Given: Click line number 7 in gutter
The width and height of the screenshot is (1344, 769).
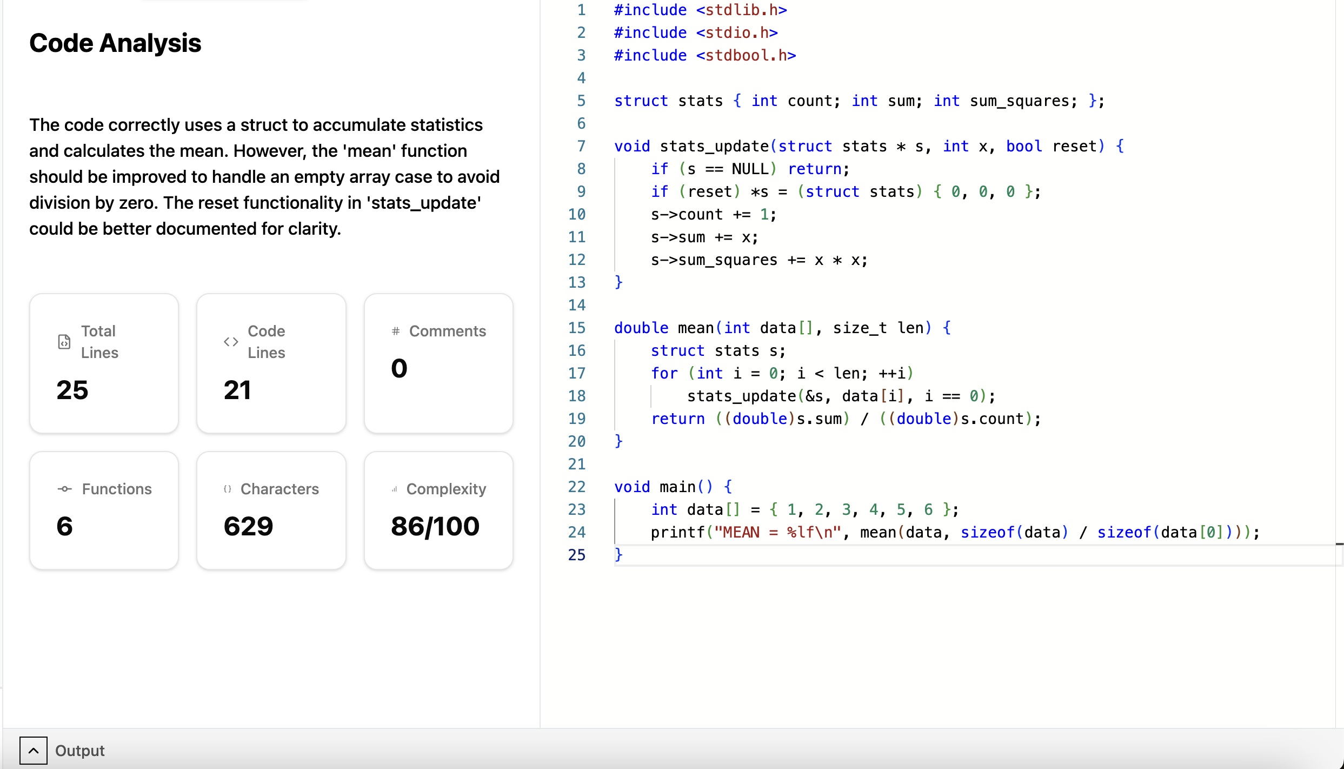Looking at the screenshot, I should 581,146.
